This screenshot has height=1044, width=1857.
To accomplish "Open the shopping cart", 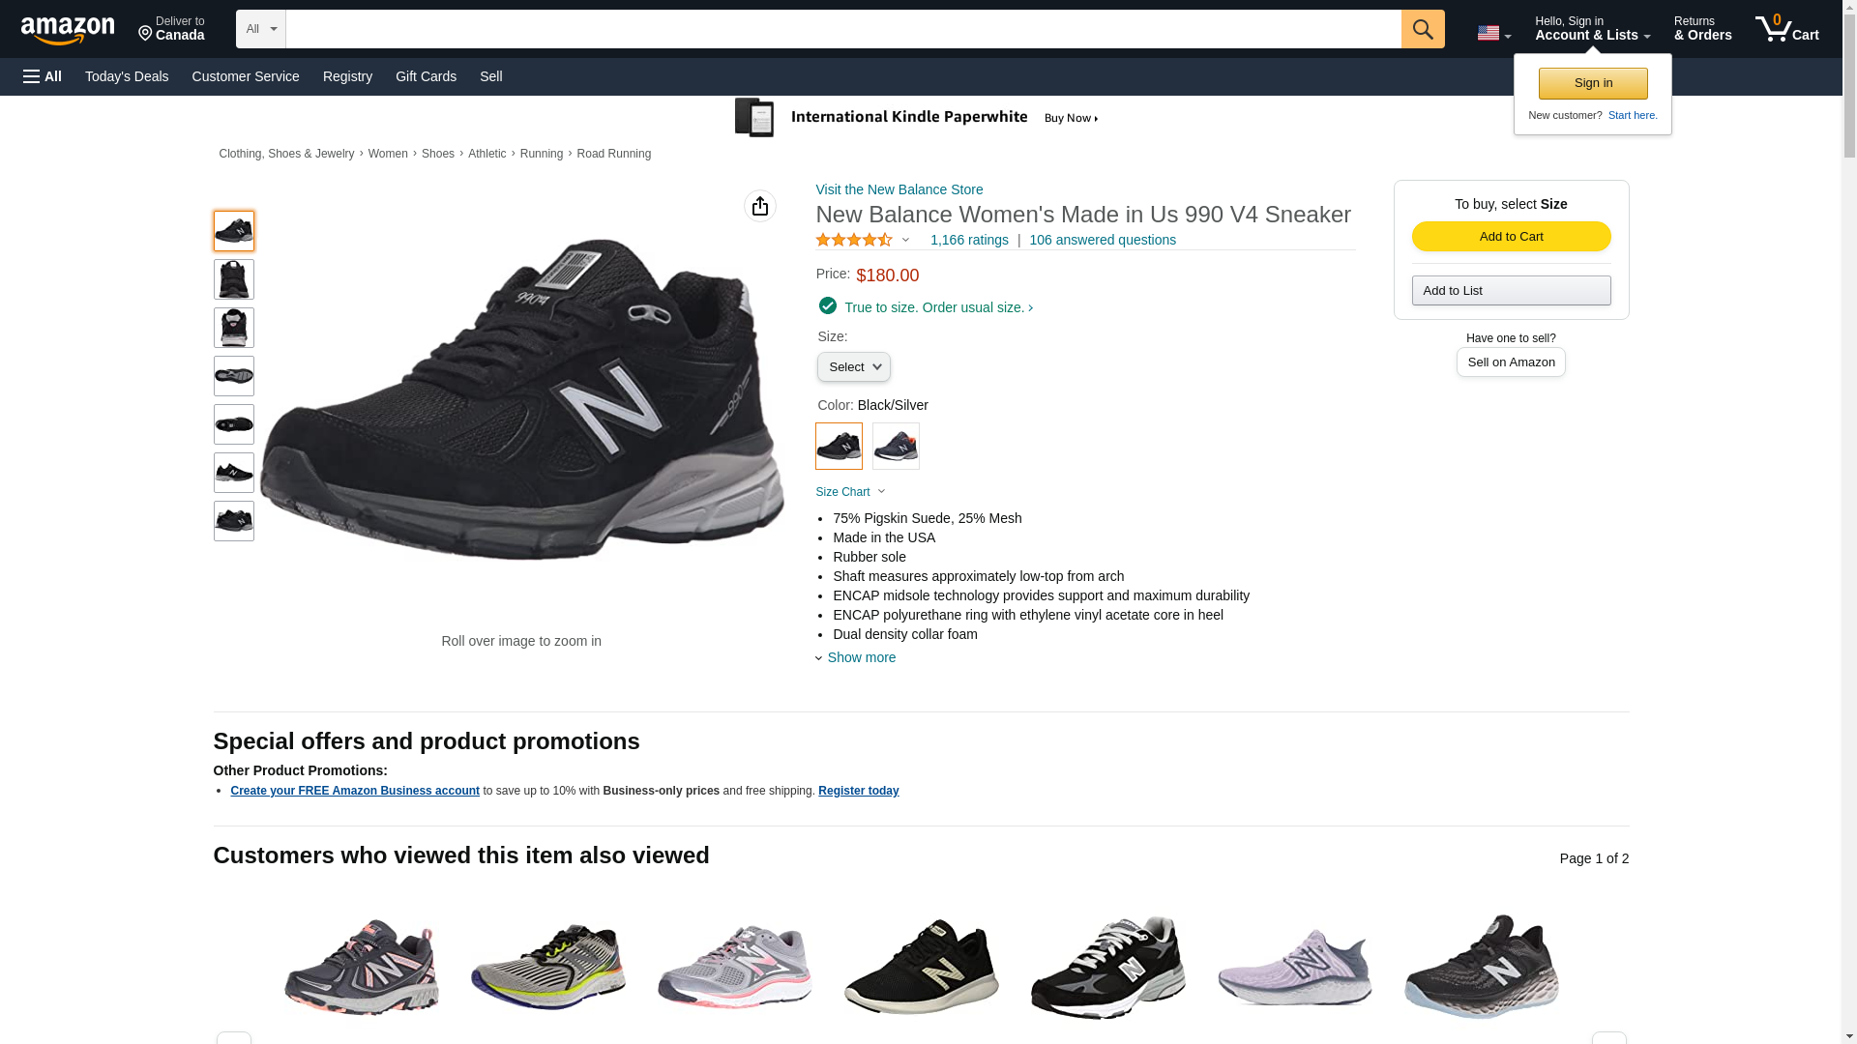I will 1786,29.
